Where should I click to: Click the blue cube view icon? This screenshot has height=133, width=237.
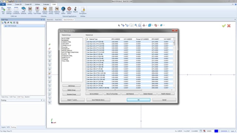150,25
